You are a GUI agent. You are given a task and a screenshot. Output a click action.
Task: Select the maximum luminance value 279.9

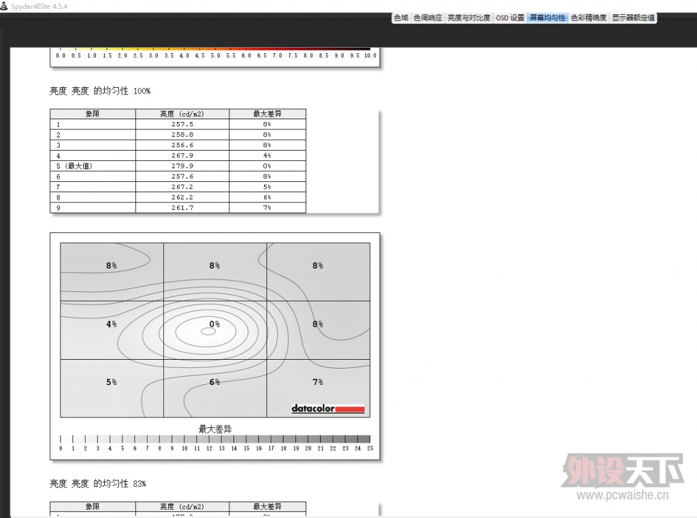coord(182,166)
